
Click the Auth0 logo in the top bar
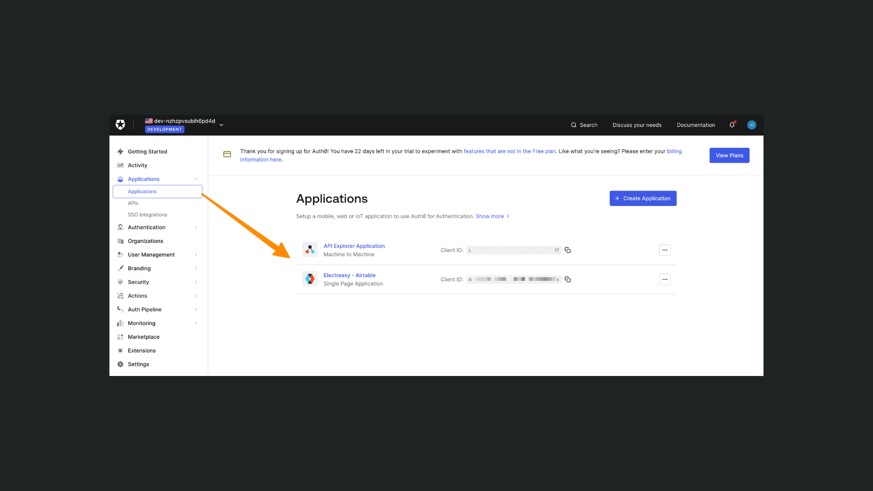click(x=120, y=125)
